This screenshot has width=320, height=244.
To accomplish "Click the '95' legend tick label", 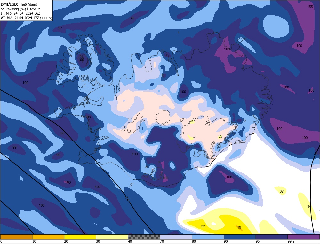I will pos(258,241).
